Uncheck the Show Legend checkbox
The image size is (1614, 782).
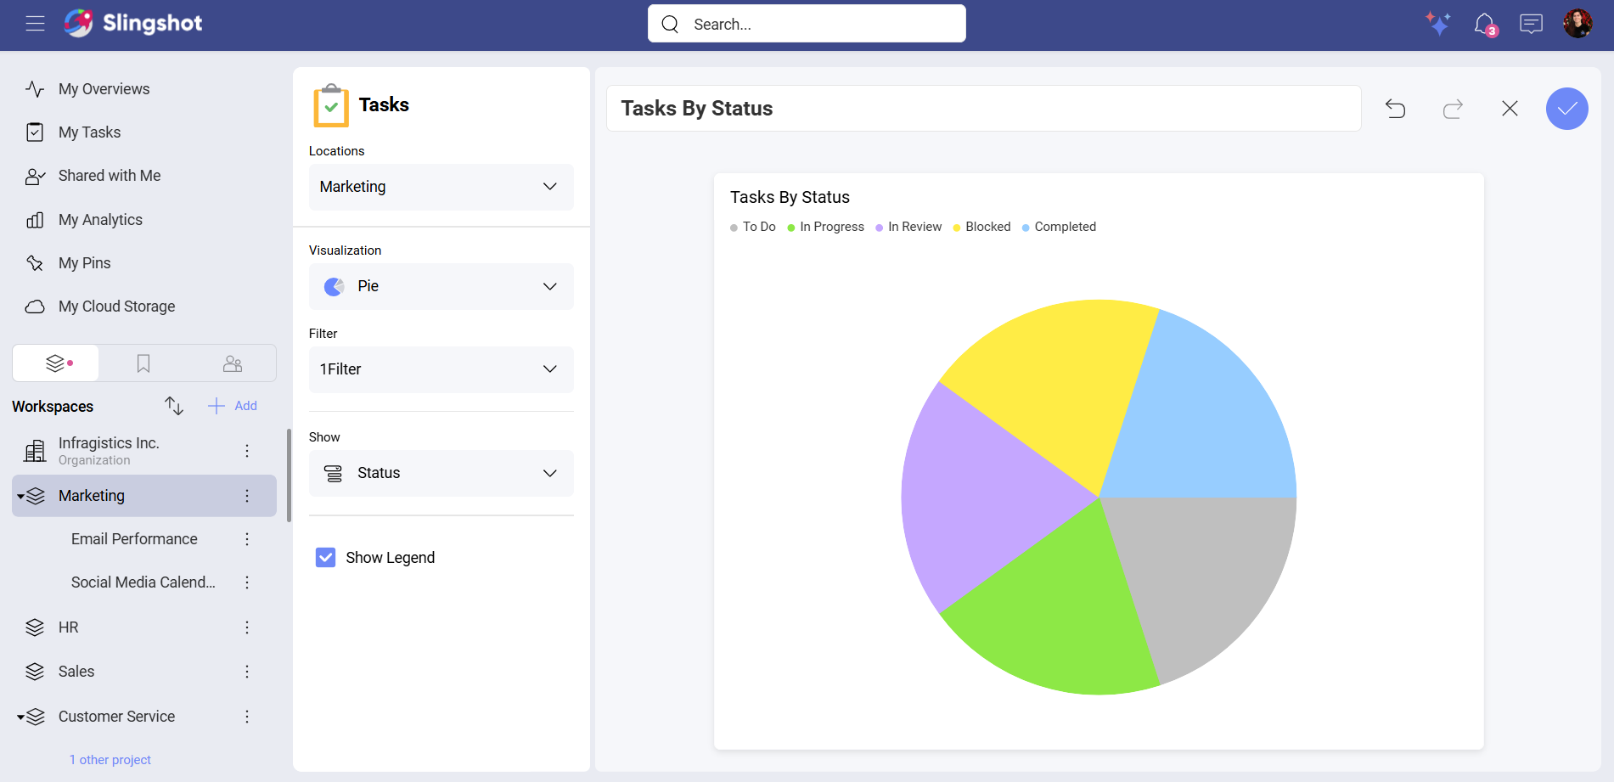tap(325, 557)
